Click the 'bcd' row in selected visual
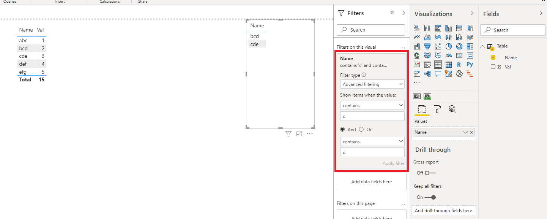This screenshot has width=547, height=219. click(257, 36)
